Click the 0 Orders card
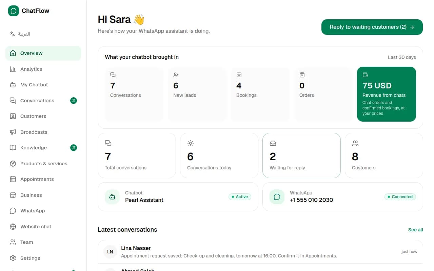434x271 pixels. (x=323, y=94)
